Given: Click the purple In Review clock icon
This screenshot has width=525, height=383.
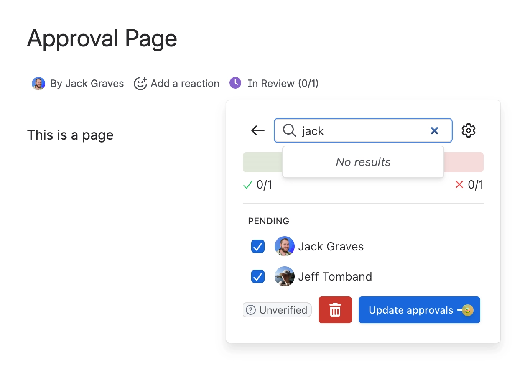Looking at the screenshot, I should pyautogui.click(x=235, y=83).
